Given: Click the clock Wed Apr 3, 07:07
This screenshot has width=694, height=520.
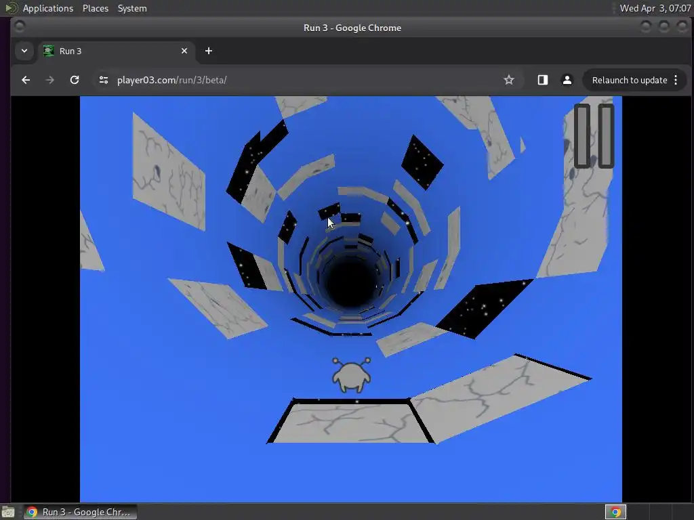Looking at the screenshot, I should pos(655,8).
